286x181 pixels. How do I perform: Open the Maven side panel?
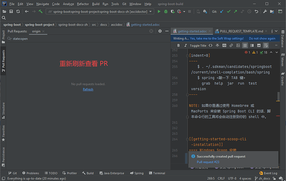pyautogui.click(x=283, y=60)
